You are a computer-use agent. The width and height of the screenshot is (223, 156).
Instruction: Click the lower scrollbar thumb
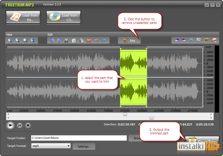(x=152, y=118)
